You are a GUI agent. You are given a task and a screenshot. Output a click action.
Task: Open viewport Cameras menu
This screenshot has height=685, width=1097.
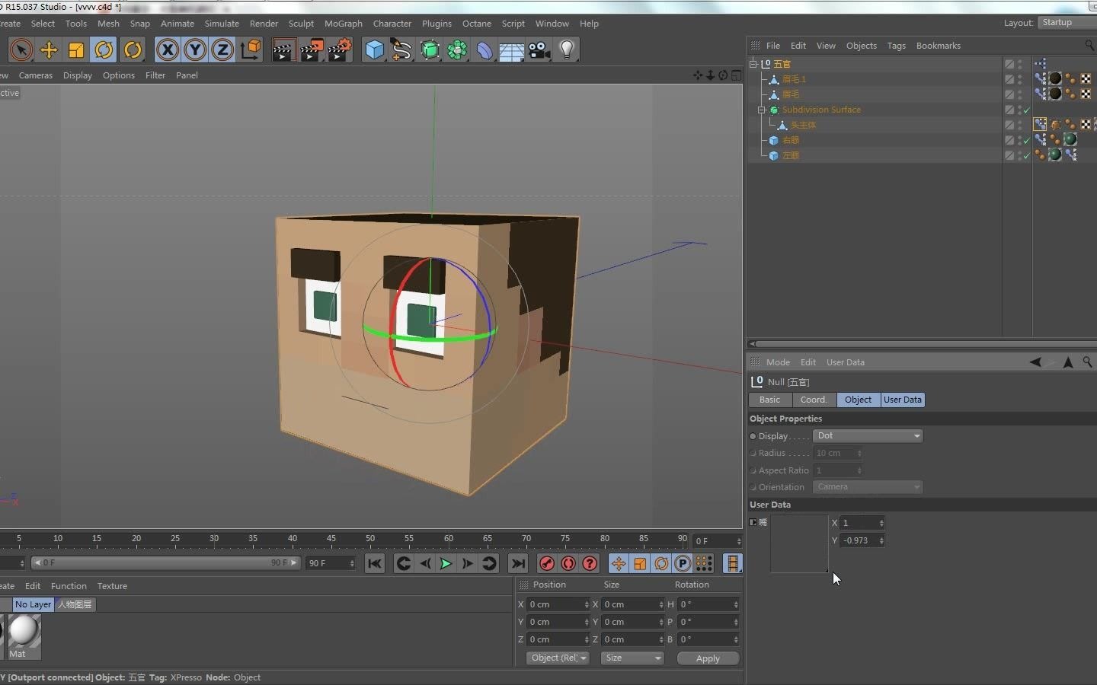click(36, 75)
